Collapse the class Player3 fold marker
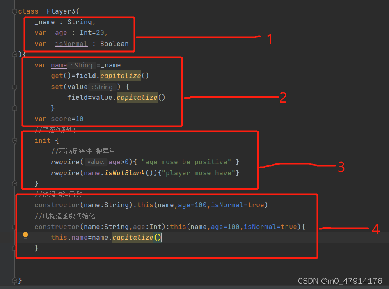 pos(15,11)
